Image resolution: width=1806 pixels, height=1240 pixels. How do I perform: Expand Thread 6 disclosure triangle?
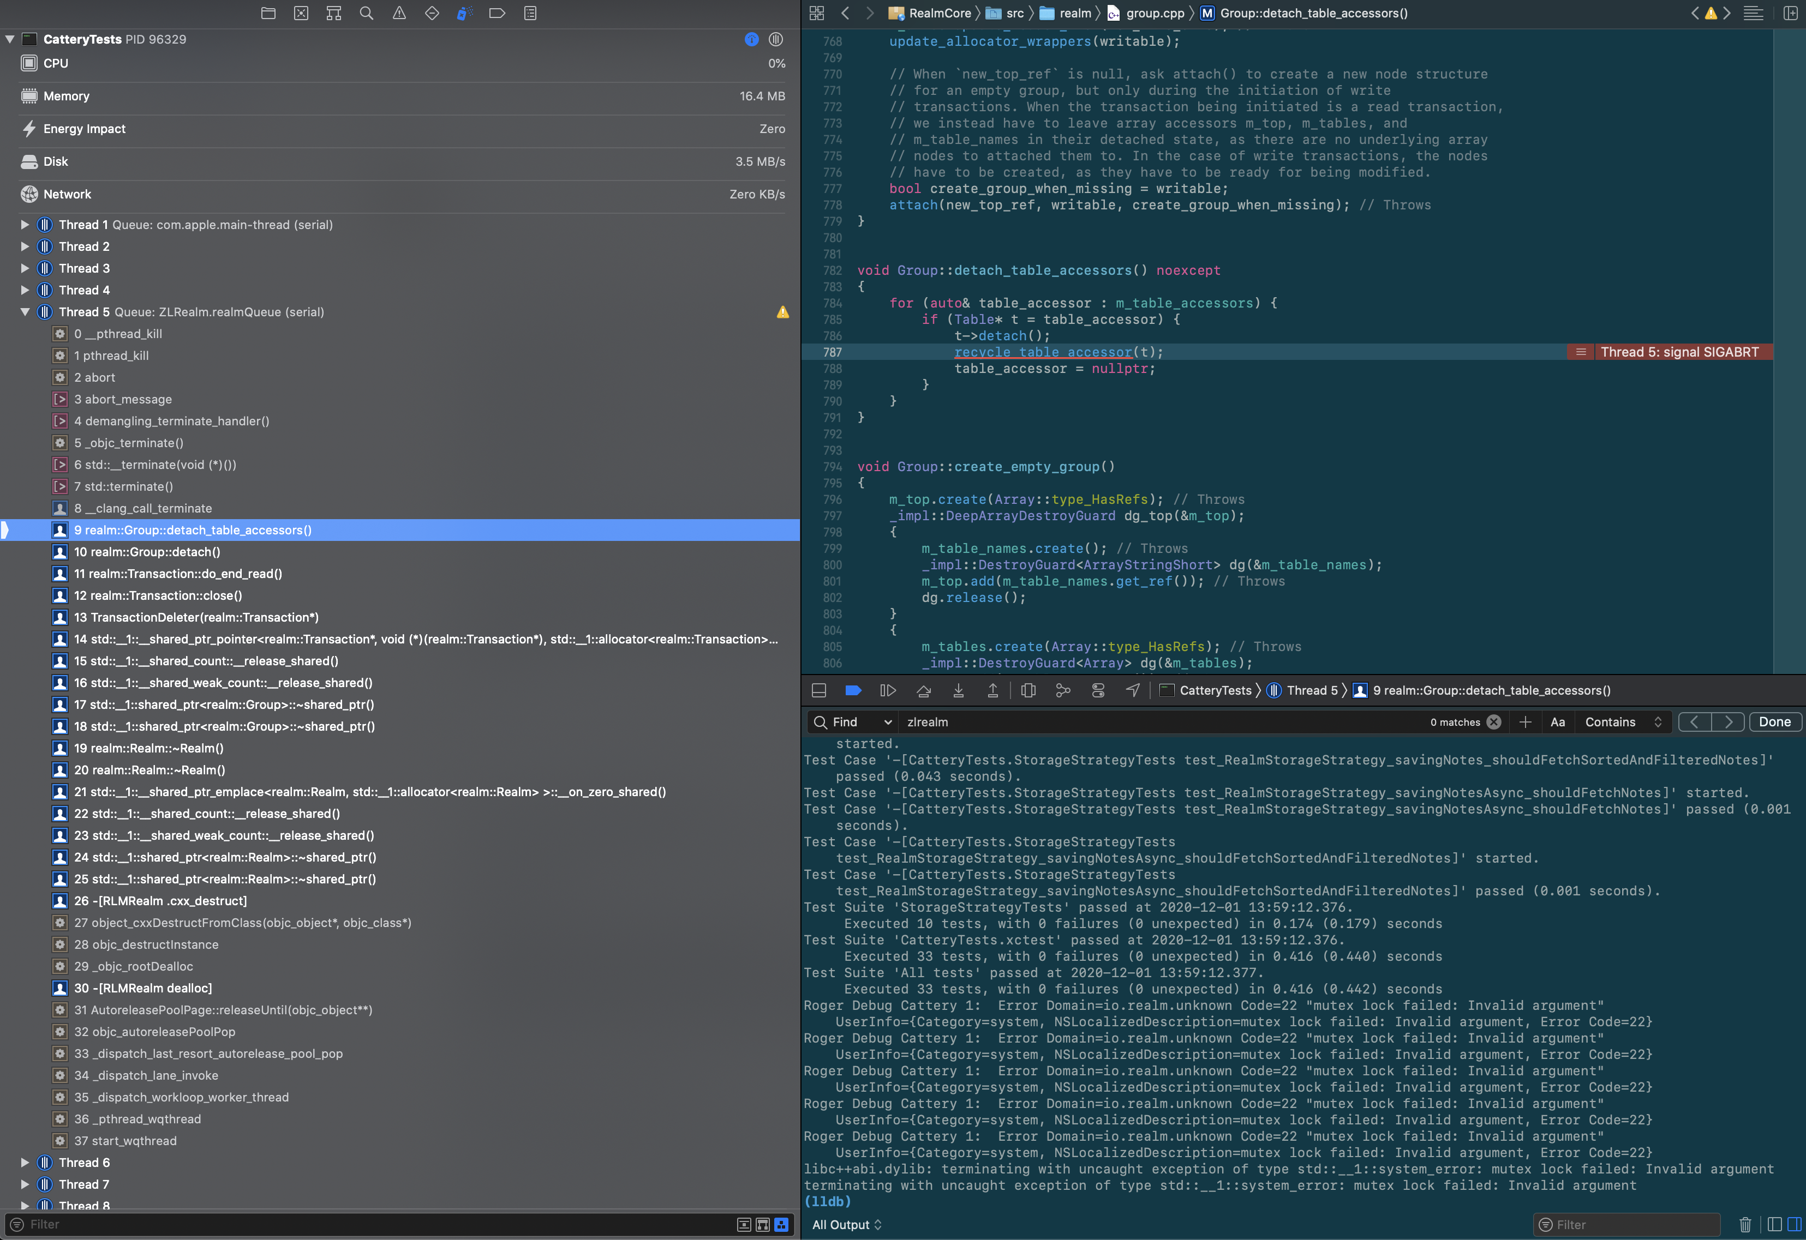tap(26, 1163)
